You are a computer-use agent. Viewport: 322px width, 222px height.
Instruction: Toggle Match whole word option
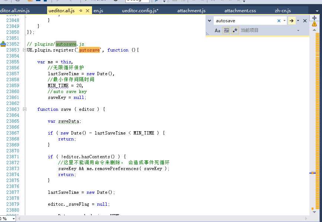(226, 30)
